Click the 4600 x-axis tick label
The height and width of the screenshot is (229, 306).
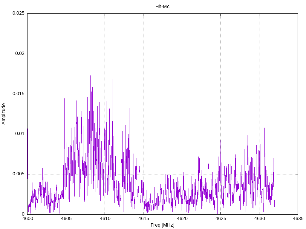click(27, 219)
